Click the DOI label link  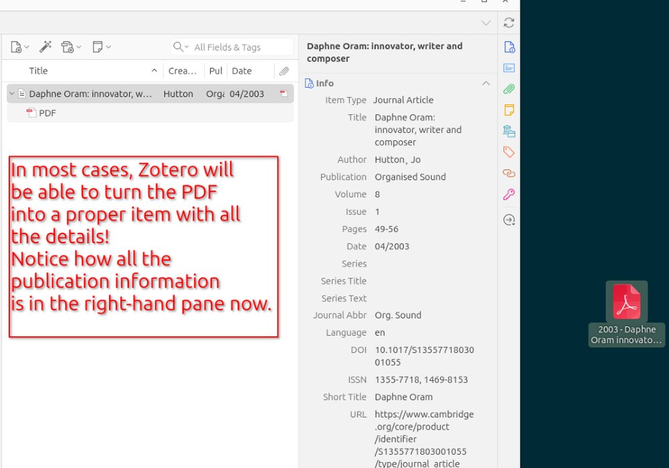pos(359,350)
